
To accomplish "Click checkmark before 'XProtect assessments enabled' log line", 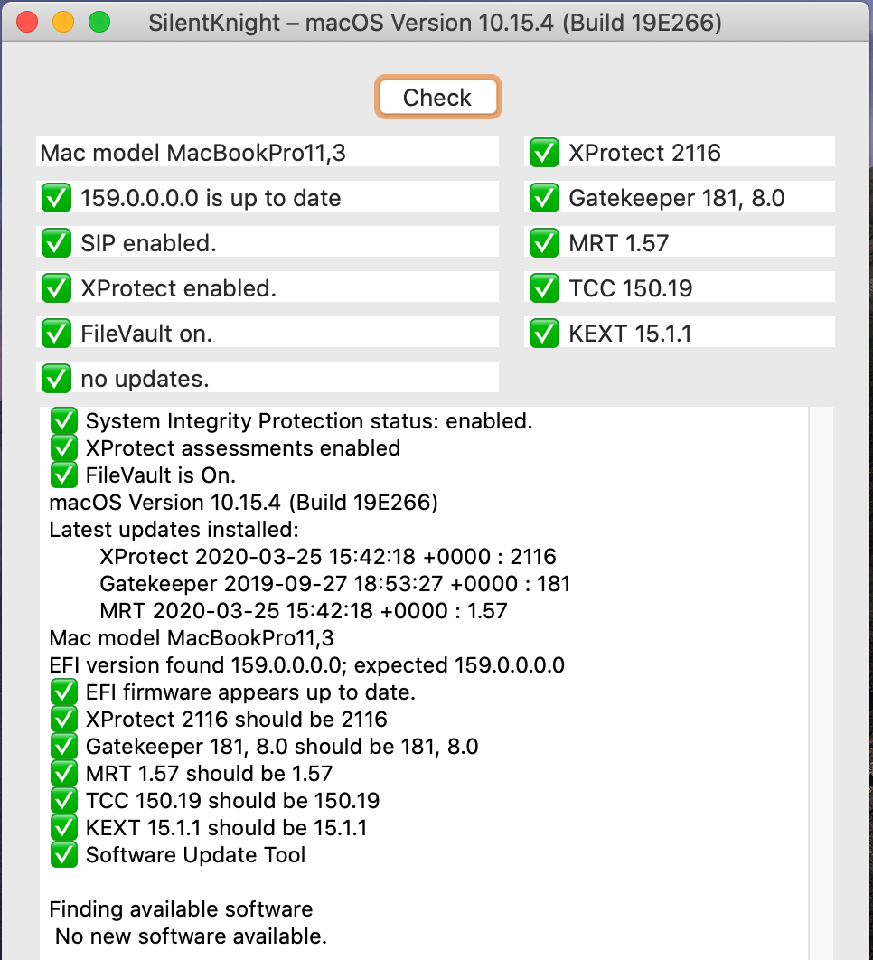I will tap(63, 448).
